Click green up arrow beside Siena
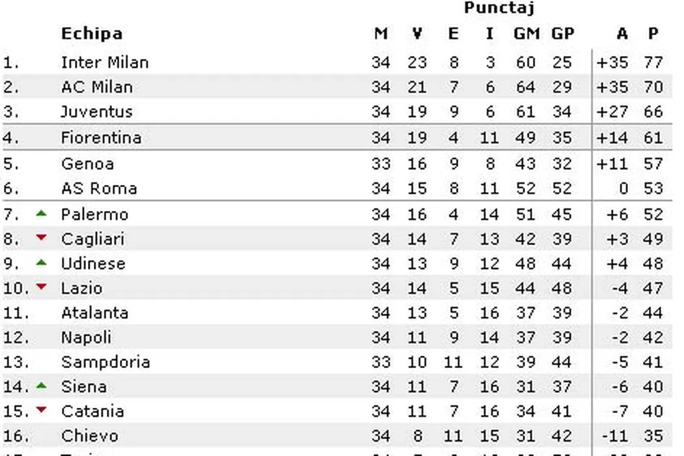Screen dimensions: 684x456 [42, 386]
